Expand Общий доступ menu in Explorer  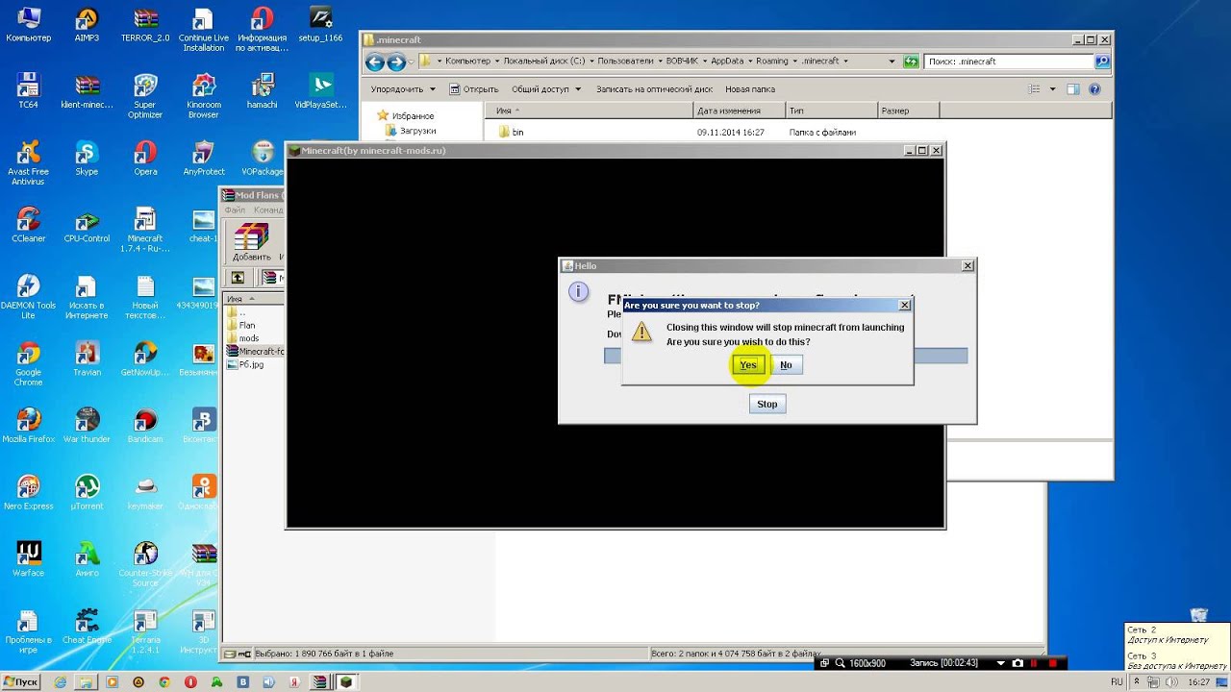point(546,89)
